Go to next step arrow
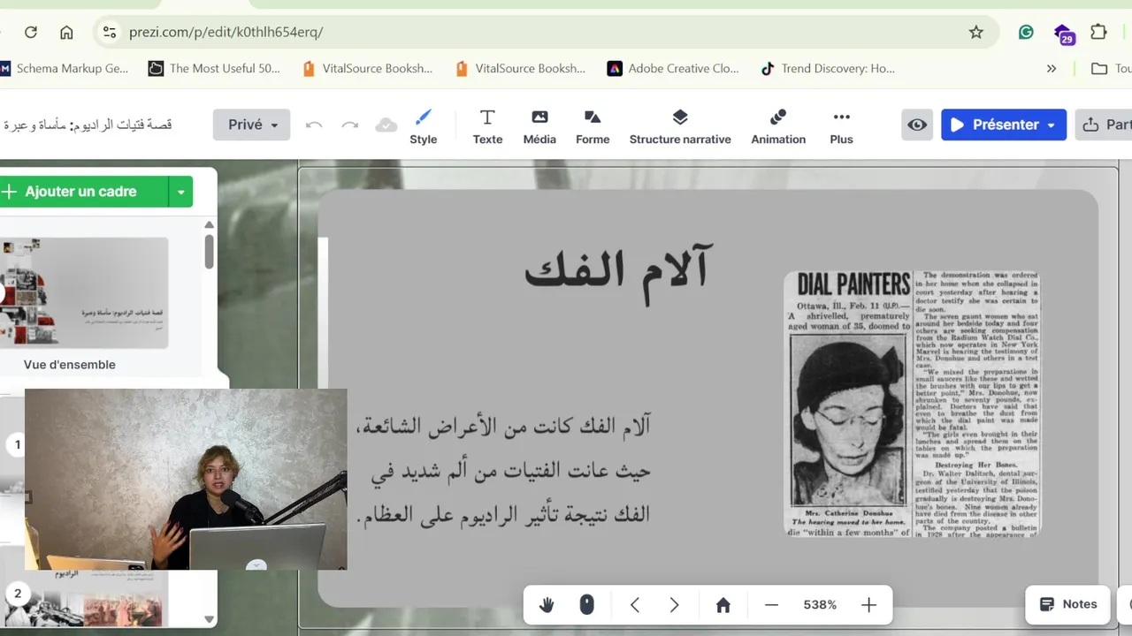This screenshot has width=1132, height=636. point(674,605)
